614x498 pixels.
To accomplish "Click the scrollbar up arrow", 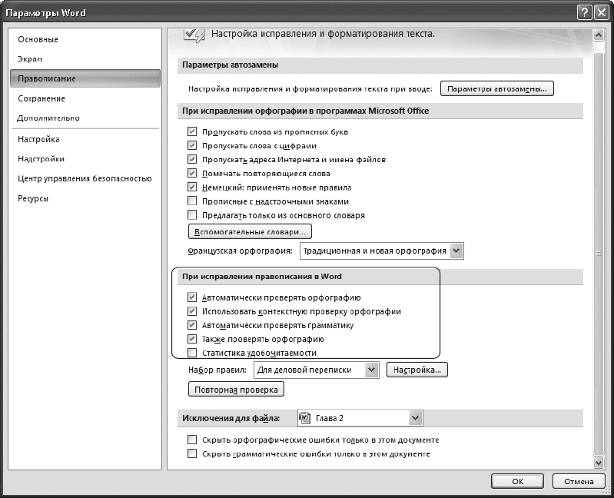I will pos(598,35).
